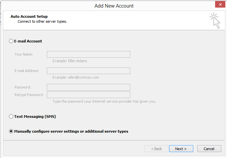Click the Cancel button
This screenshot has width=227, height=158.
tap(209, 149)
